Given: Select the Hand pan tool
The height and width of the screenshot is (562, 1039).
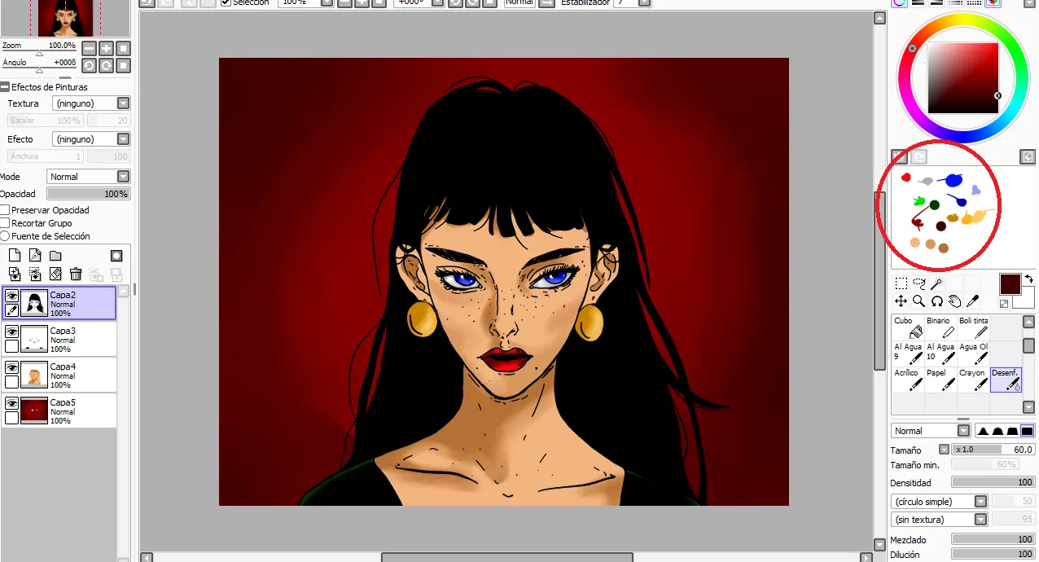Looking at the screenshot, I should coord(955,301).
